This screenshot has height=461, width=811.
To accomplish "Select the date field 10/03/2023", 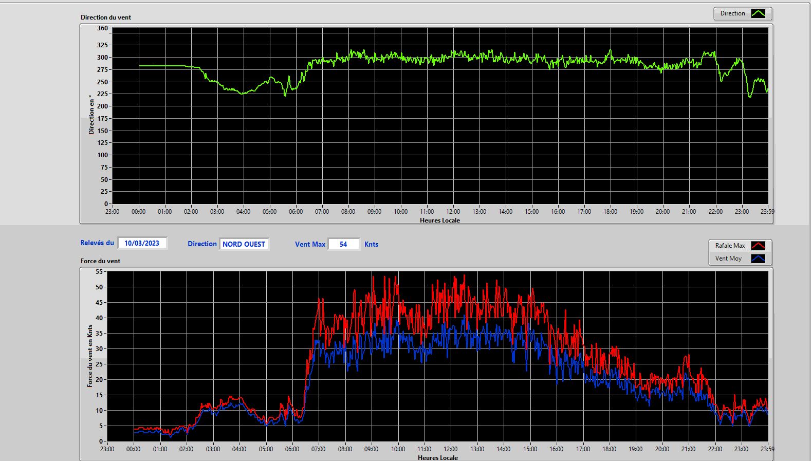I will click(x=142, y=243).
